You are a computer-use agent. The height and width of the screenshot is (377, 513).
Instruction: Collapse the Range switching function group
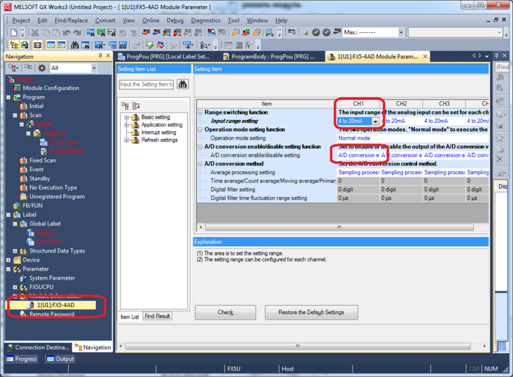tap(200, 112)
